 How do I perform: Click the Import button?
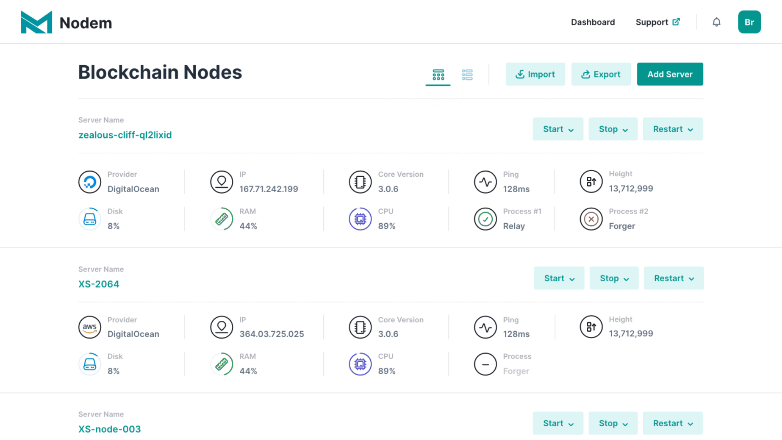[535, 74]
